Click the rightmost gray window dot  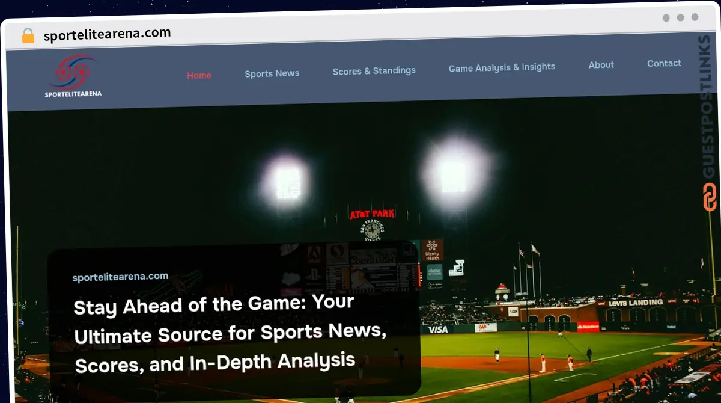coord(695,17)
